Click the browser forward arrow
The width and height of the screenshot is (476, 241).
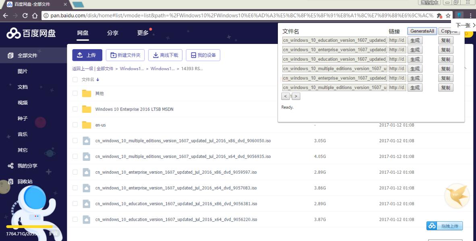point(15,15)
